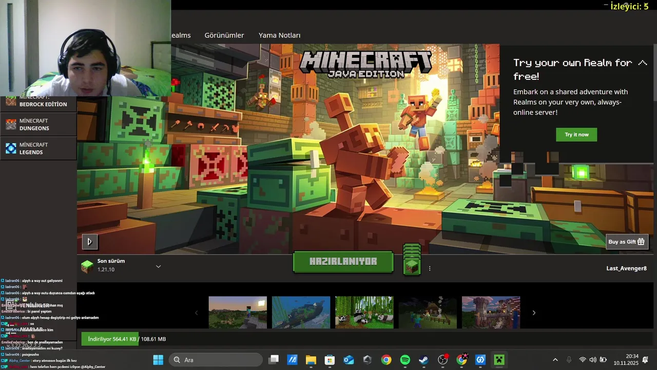
Task: Open Minecraft Bedrock Edition in the sidebar
Action: 38,101
